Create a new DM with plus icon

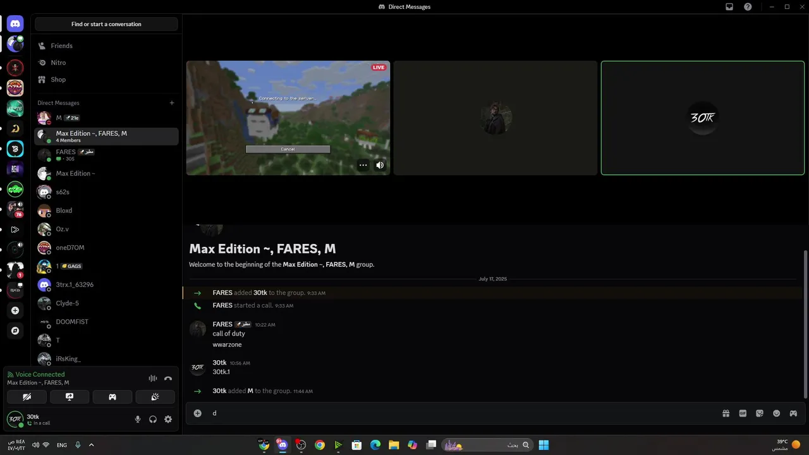click(172, 103)
